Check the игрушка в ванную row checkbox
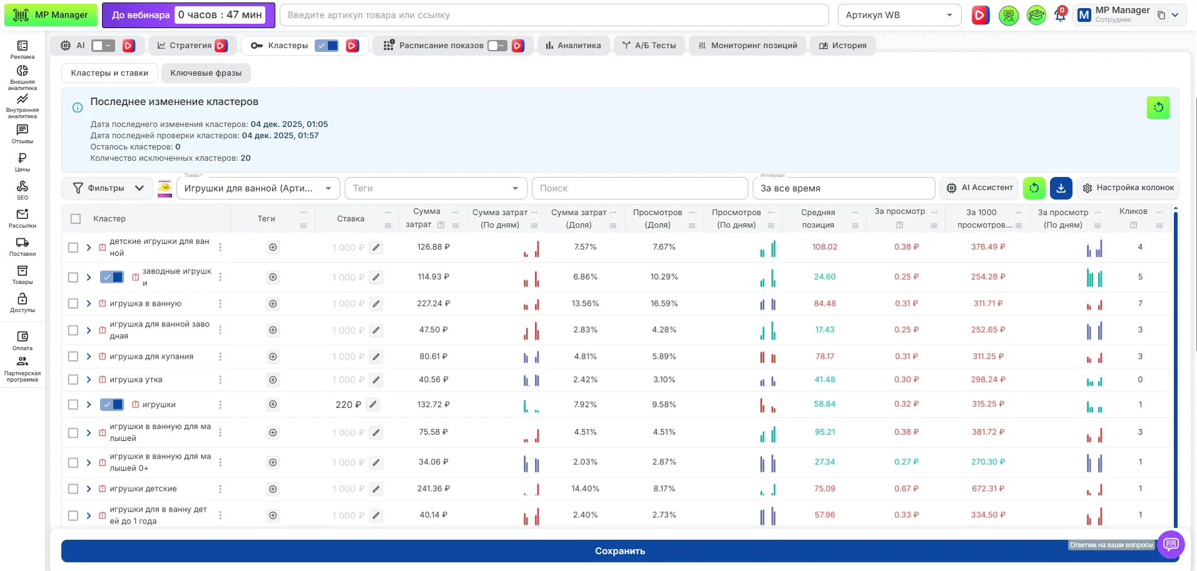This screenshot has width=1197, height=571. coord(73,303)
